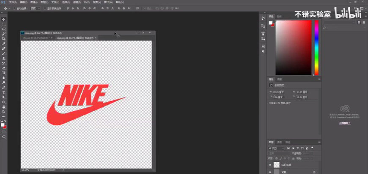Viewport: 368px width, 174px height.
Task: Toggle layer filtering switch in Layers panel
Action: [x=312, y=148]
